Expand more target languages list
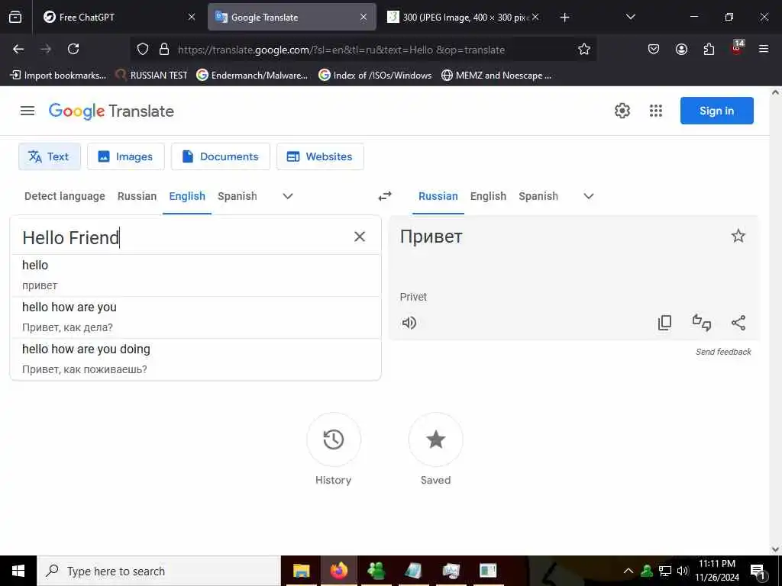 (589, 196)
